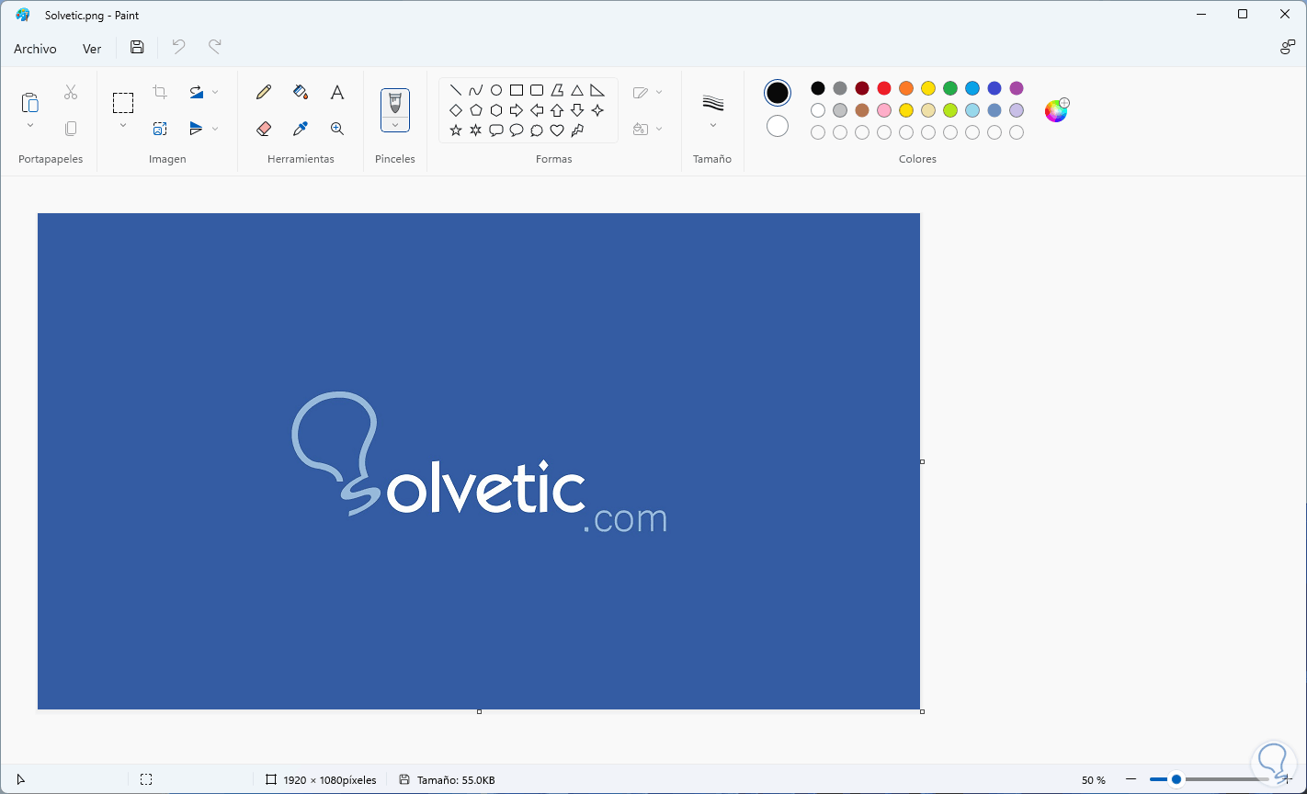Select the Fill bucket tool

coord(301,92)
